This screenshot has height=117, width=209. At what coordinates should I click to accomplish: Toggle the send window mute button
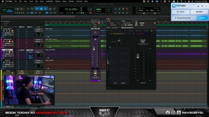coord(95,40)
